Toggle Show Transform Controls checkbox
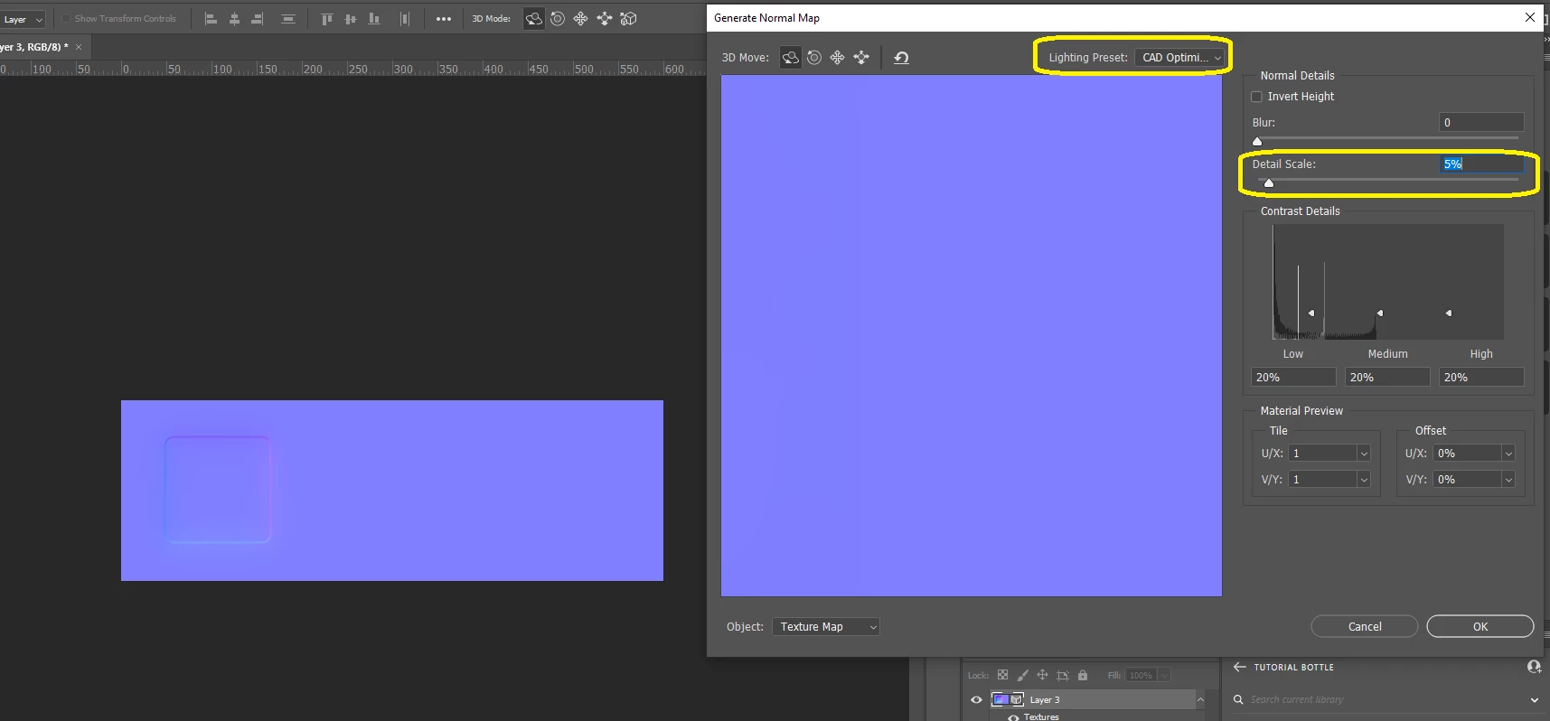The width and height of the screenshot is (1550, 721). click(x=66, y=18)
